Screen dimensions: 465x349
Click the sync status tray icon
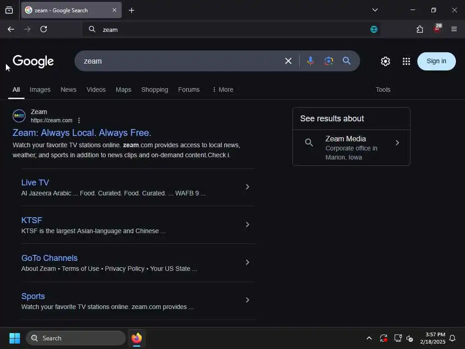tap(383, 338)
